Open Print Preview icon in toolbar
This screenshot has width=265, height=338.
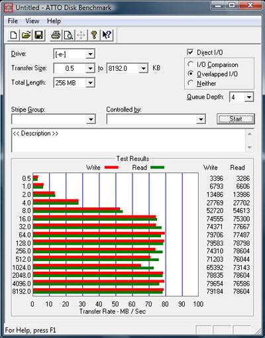(x=68, y=35)
